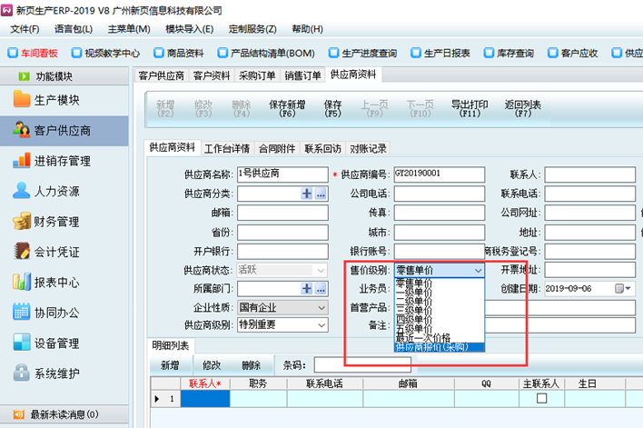
Task: Click the plus button beside 供应商分类
Action: tap(307, 194)
